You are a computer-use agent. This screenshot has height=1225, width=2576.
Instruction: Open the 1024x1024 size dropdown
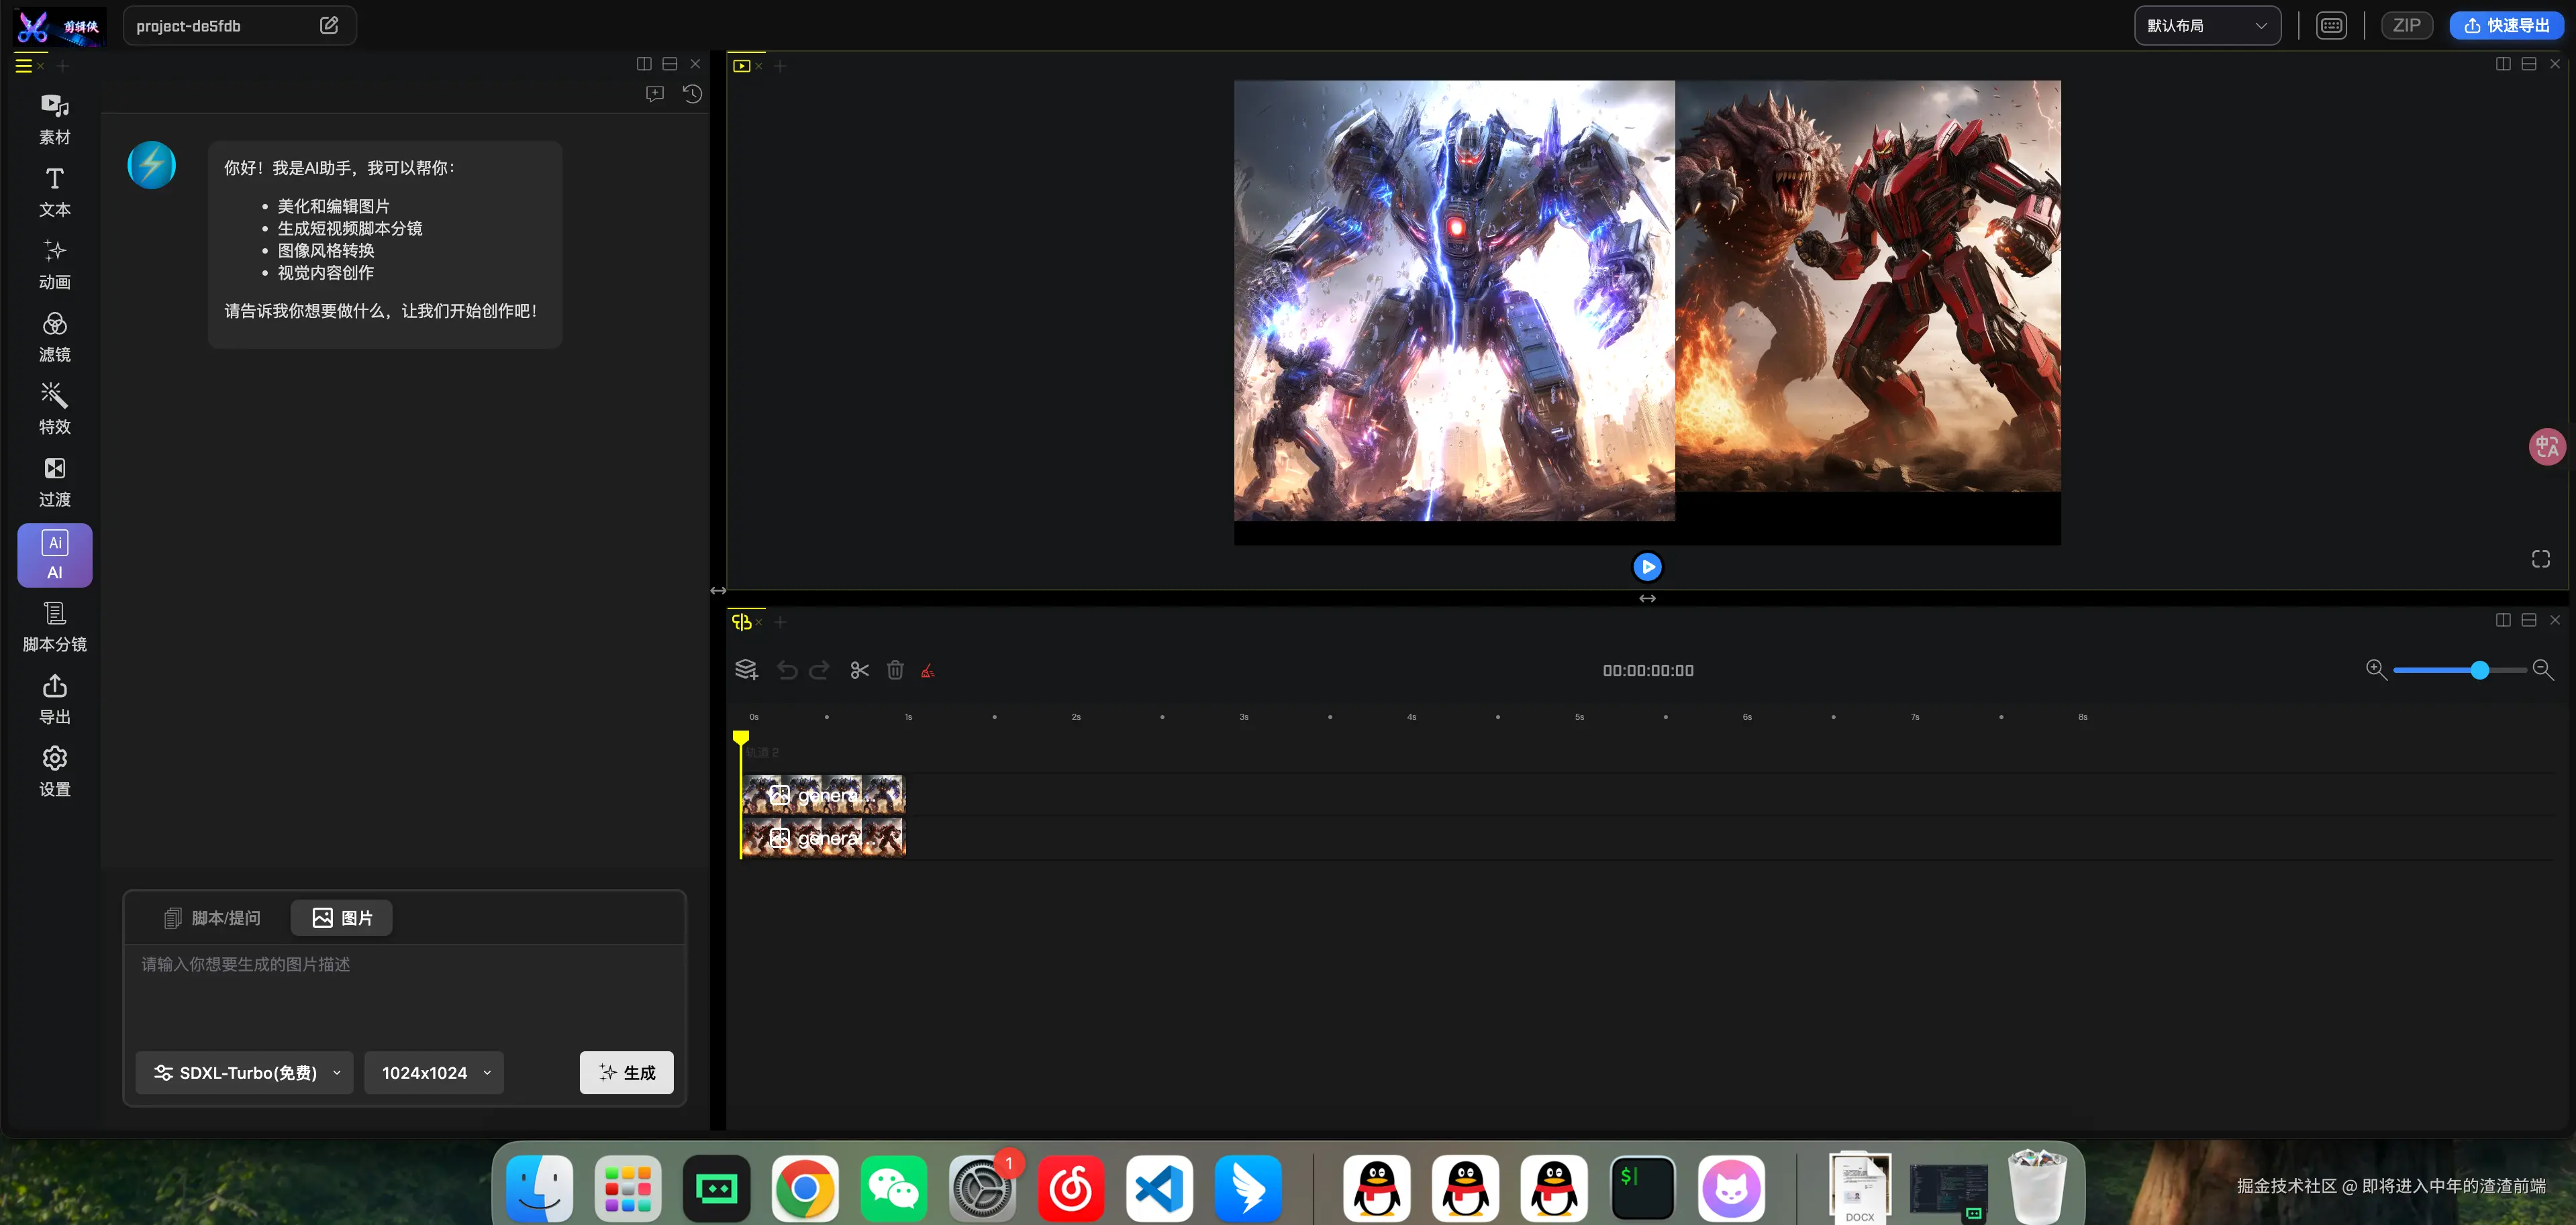[434, 1072]
